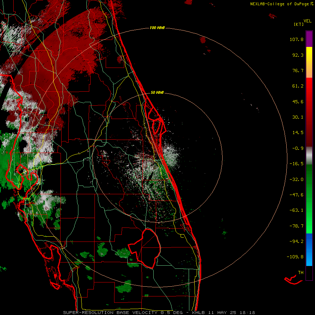This screenshot has width=315, height=315.
Task: Click the 11 MAY 25 18:18 timestamp
Action: (232, 313)
